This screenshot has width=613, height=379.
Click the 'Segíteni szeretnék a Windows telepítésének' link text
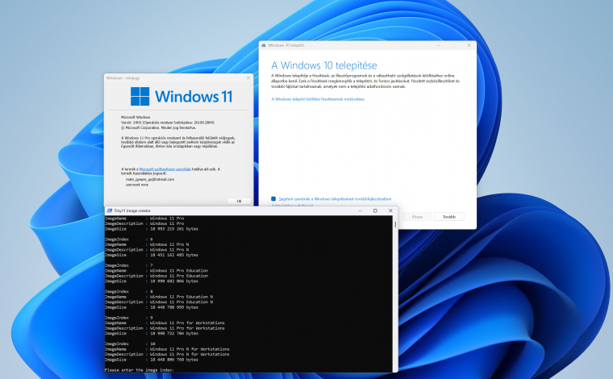point(335,199)
